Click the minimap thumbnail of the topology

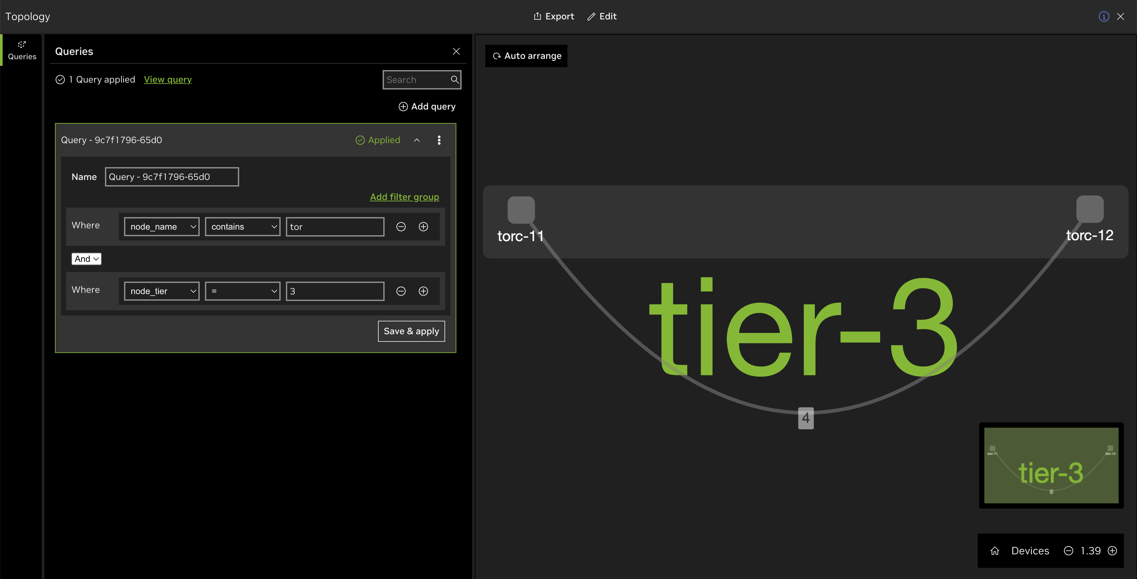click(x=1051, y=465)
